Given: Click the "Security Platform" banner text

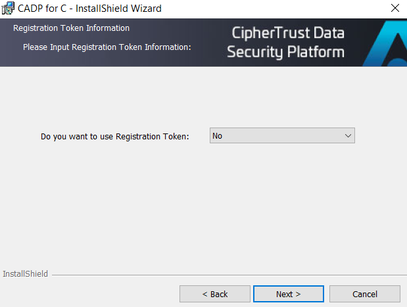Looking at the screenshot, I should pyautogui.click(x=285, y=52).
